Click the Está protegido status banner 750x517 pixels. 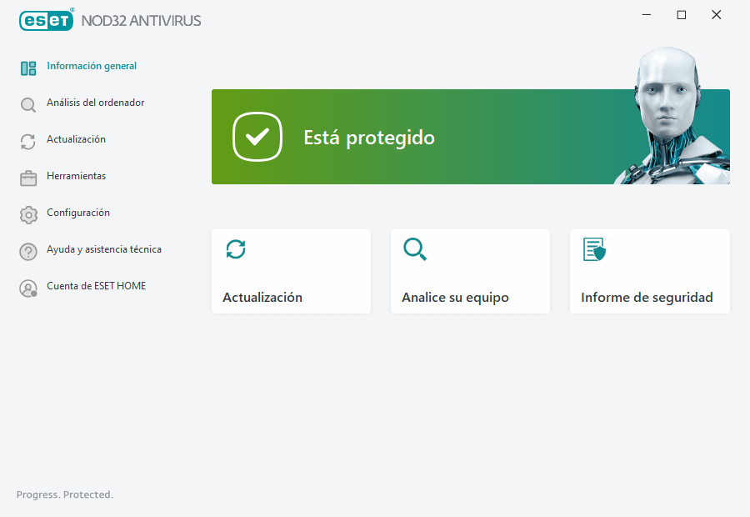pos(369,137)
